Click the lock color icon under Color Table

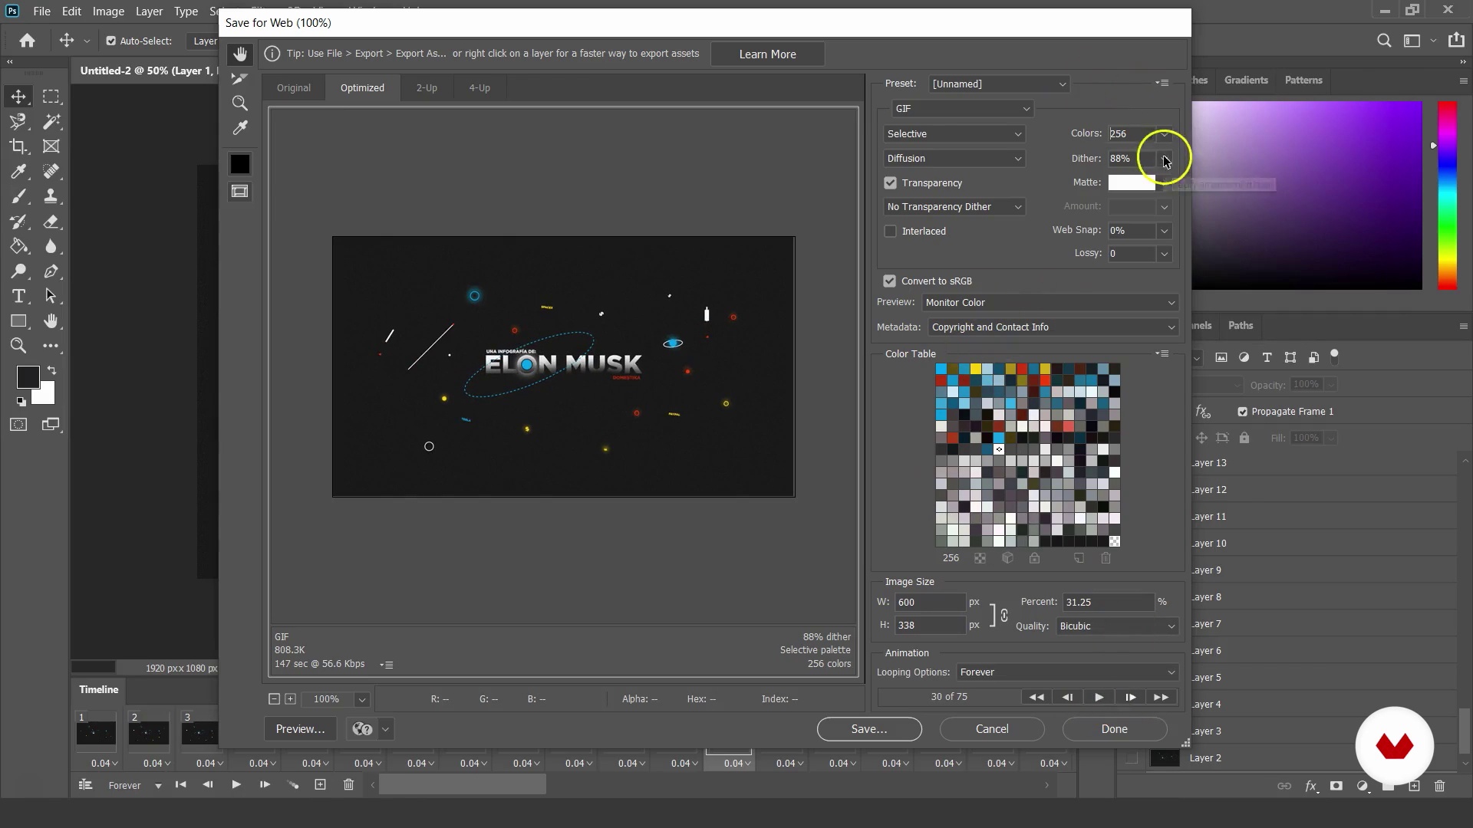[x=1034, y=558]
